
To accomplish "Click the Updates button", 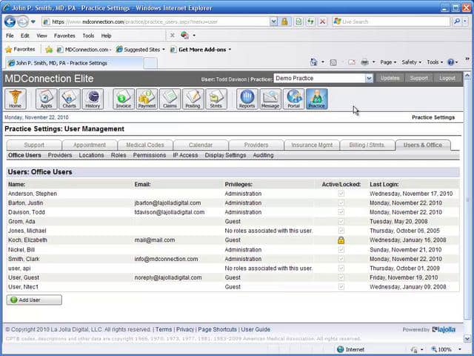I will (x=390, y=78).
